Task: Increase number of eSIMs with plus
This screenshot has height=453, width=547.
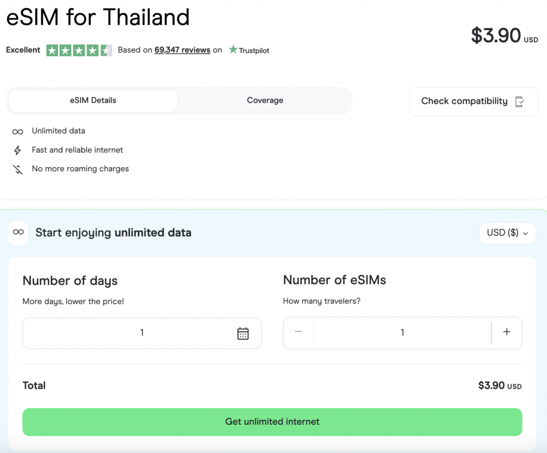Action: tap(506, 332)
